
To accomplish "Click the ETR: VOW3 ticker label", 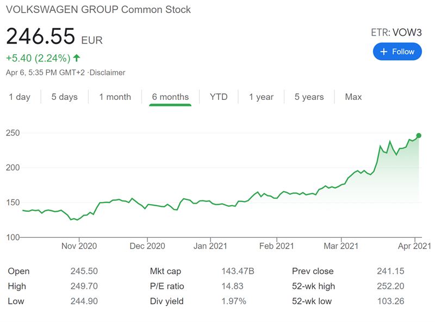I will pyautogui.click(x=396, y=33).
